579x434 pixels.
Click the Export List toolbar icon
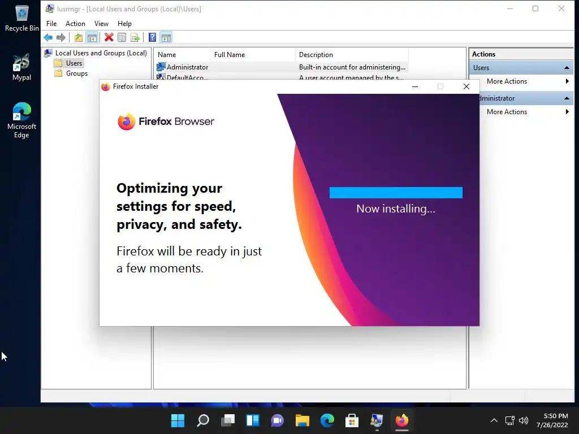(x=135, y=37)
